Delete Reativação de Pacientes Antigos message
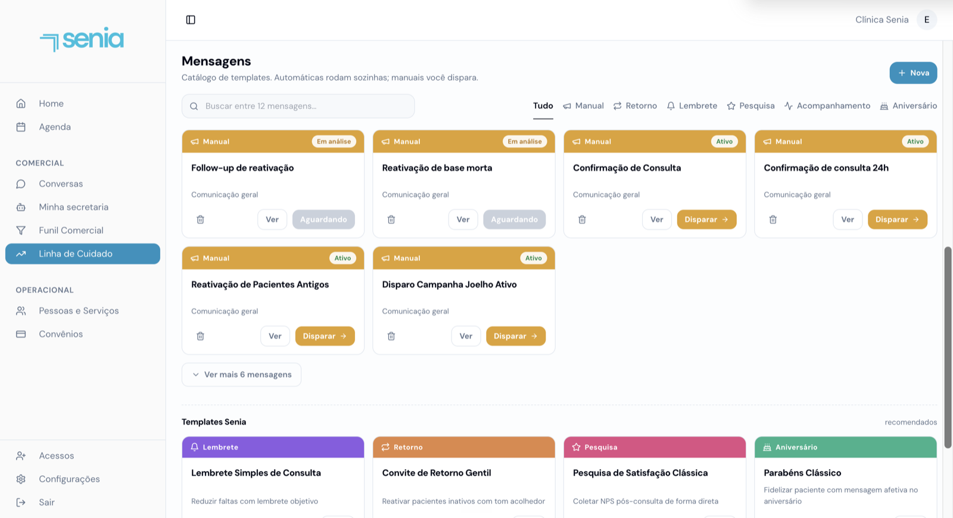 pyautogui.click(x=201, y=336)
